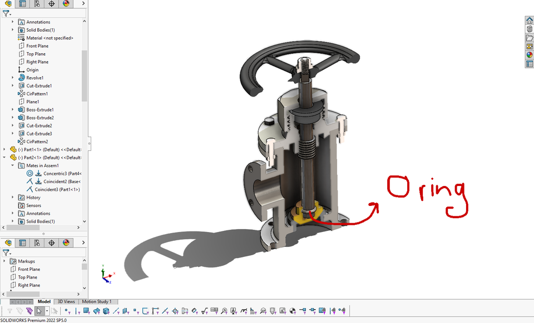Open the File Explorer task pane folder icon

coord(529,38)
